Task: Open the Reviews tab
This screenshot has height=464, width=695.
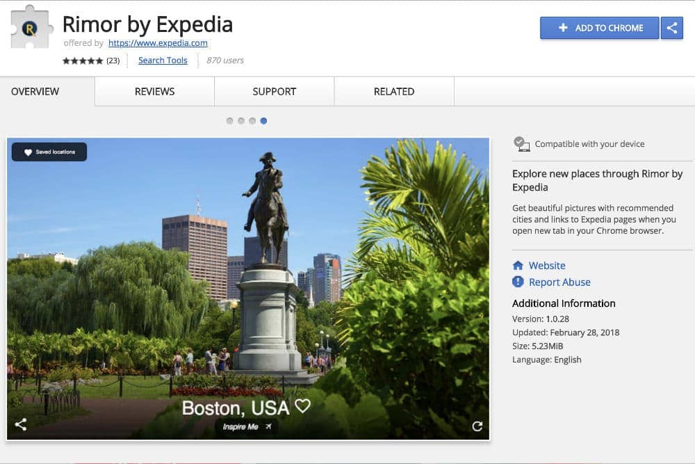Action: [x=155, y=91]
